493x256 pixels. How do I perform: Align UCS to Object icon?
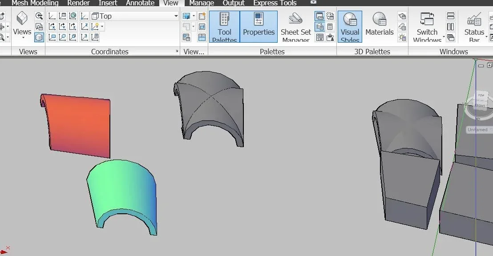point(62,37)
